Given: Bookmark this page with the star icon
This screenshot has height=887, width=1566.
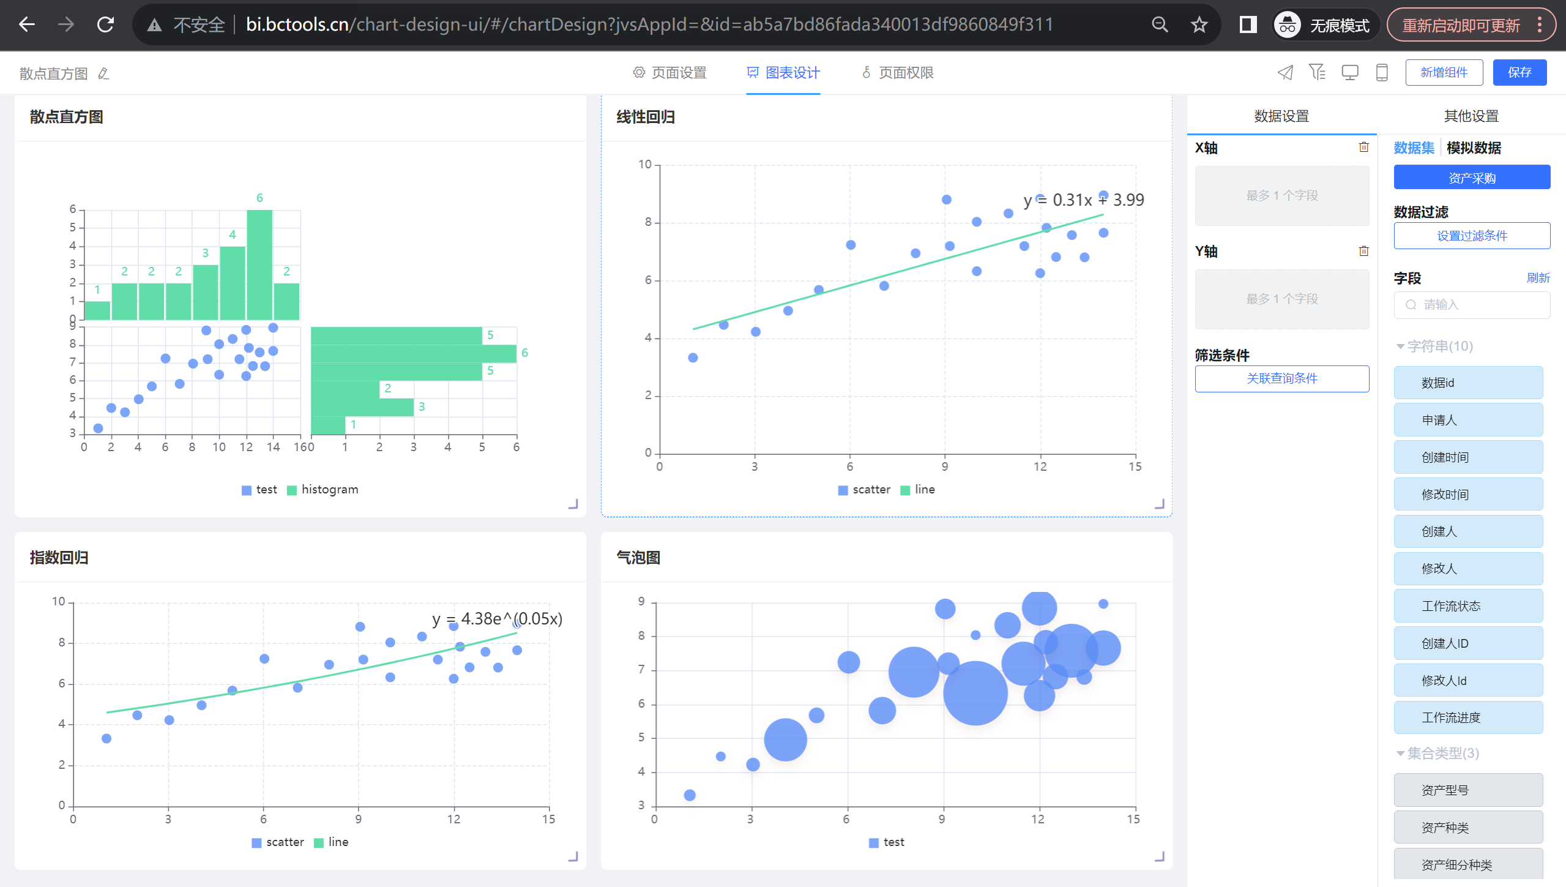Looking at the screenshot, I should [x=1199, y=25].
